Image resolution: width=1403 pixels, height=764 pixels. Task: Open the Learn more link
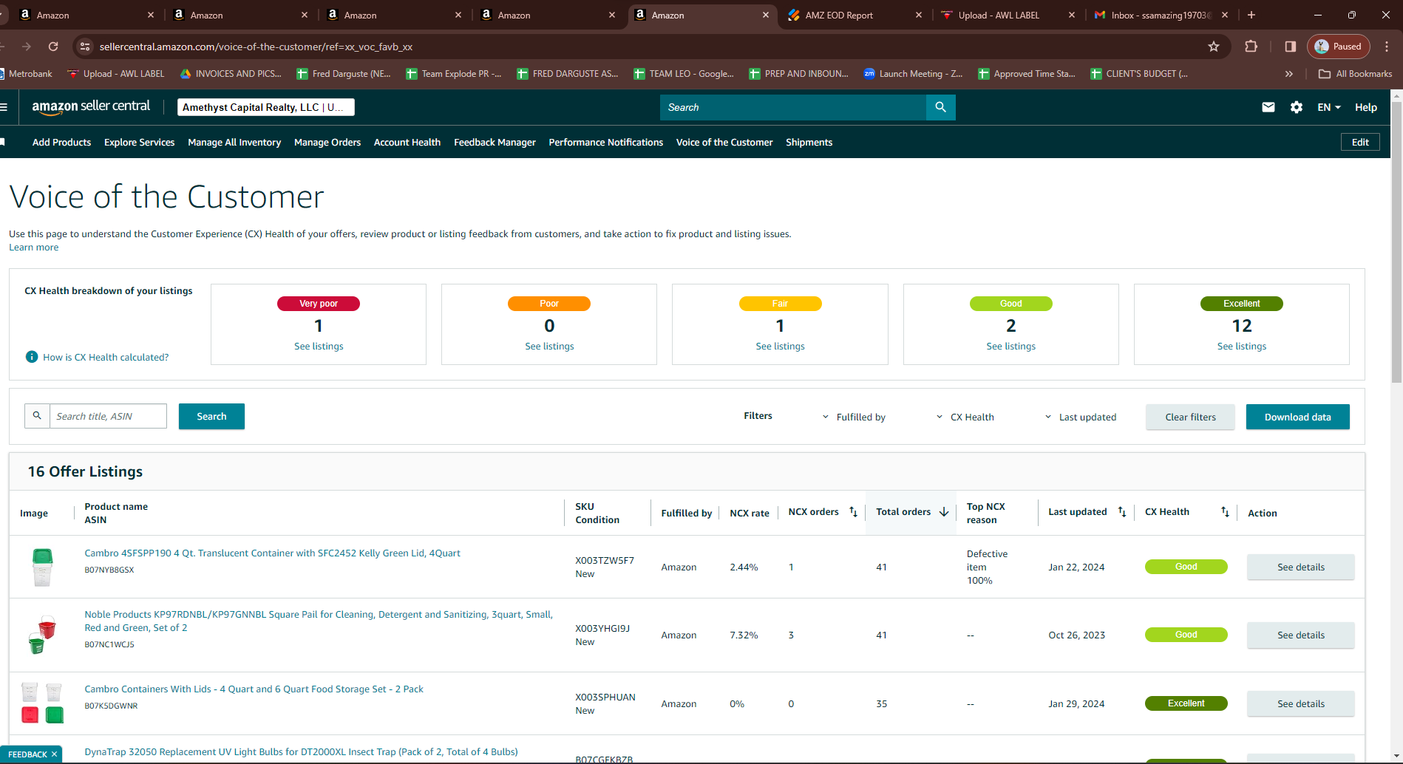[33, 248]
